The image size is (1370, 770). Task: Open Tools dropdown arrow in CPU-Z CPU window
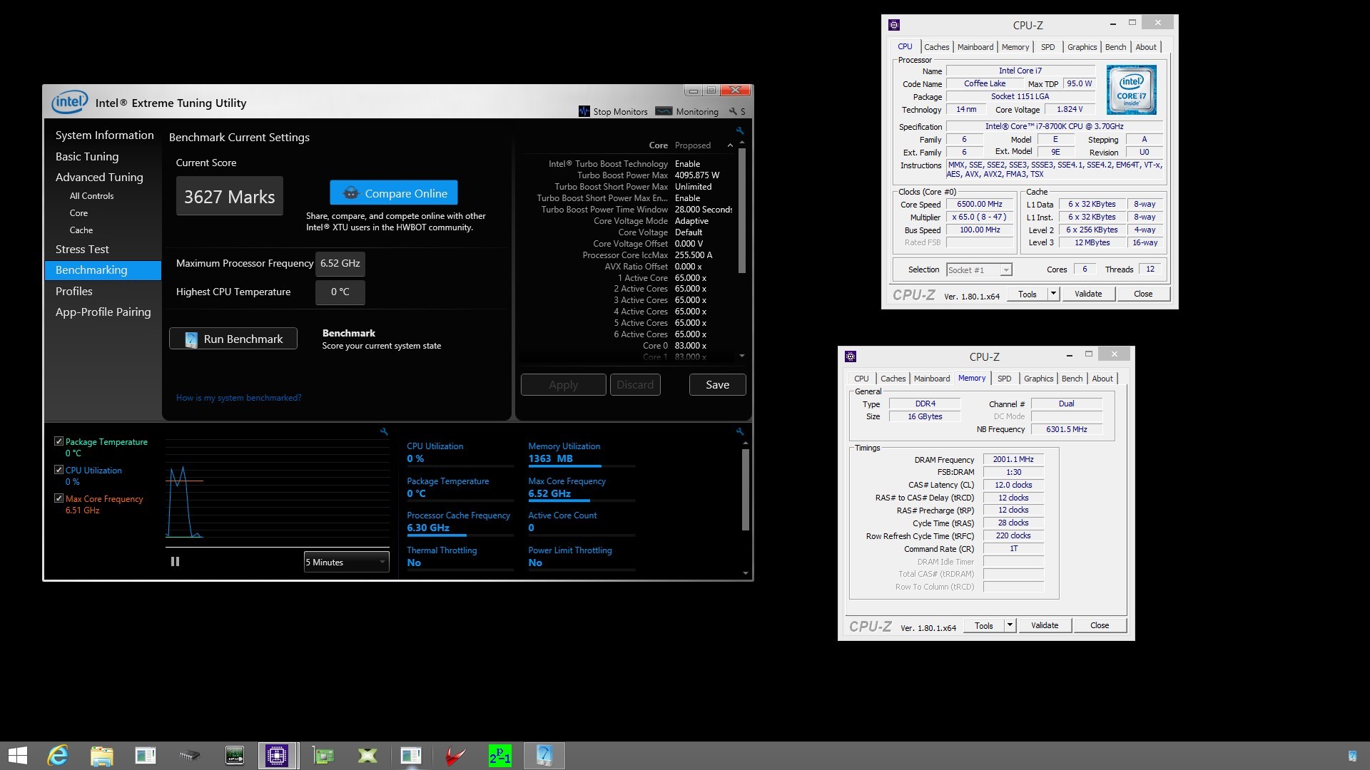(1053, 294)
